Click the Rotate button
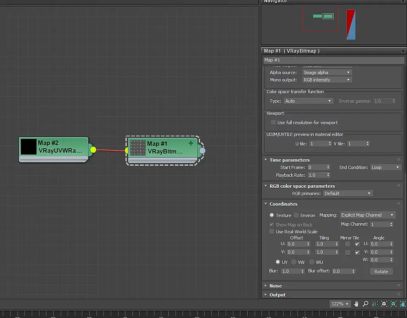Image resolution: width=407 pixels, height=318 pixels. (381, 271)
